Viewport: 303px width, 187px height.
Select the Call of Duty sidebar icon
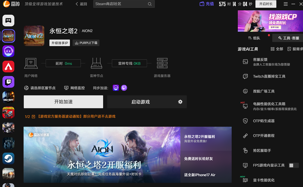point(8,97)
